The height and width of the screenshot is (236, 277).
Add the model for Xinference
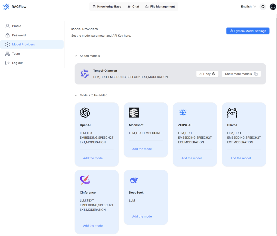click(93, 225)
